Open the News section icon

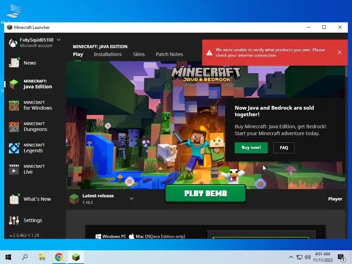pyautogui.click(x=14, y=63)
